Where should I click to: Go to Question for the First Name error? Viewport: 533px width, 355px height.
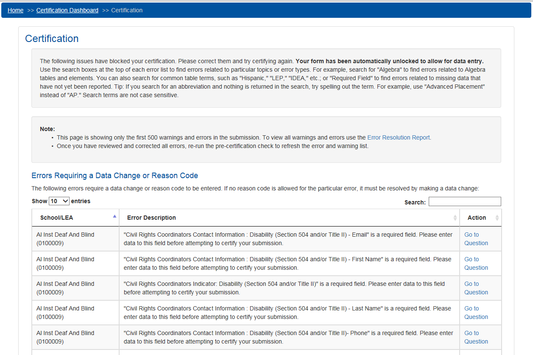[476, 263]
